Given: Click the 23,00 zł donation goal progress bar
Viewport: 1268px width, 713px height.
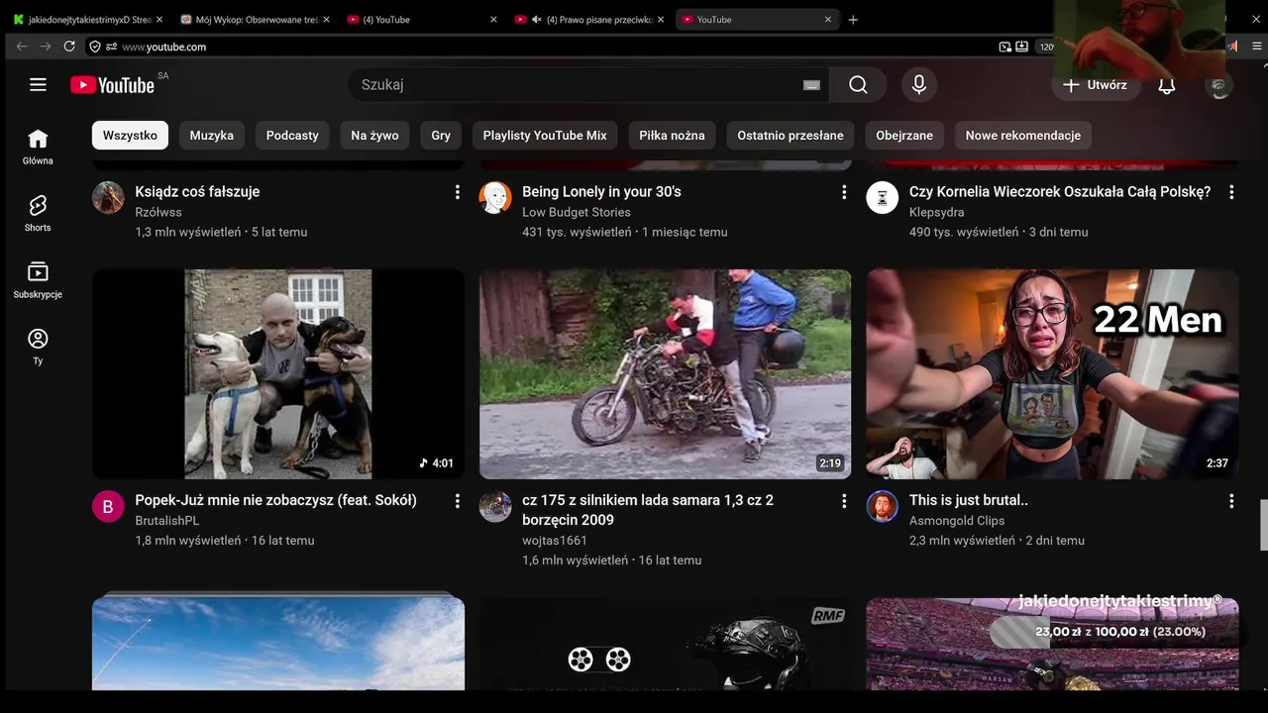Looking at the screenshot, I should tap(1114, 632).
